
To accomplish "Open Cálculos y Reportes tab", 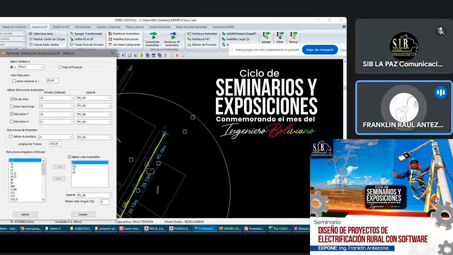I will [x=108, y=27].
